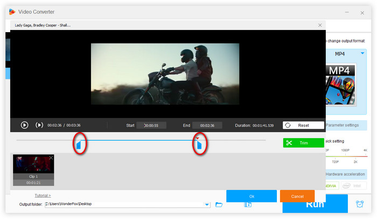Click the Start time field 00:00:55

coord(151,125)
